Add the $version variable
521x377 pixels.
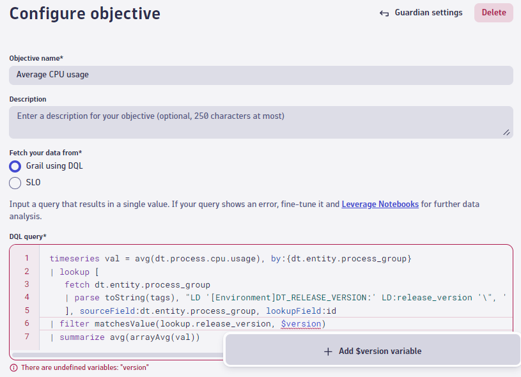373,351
